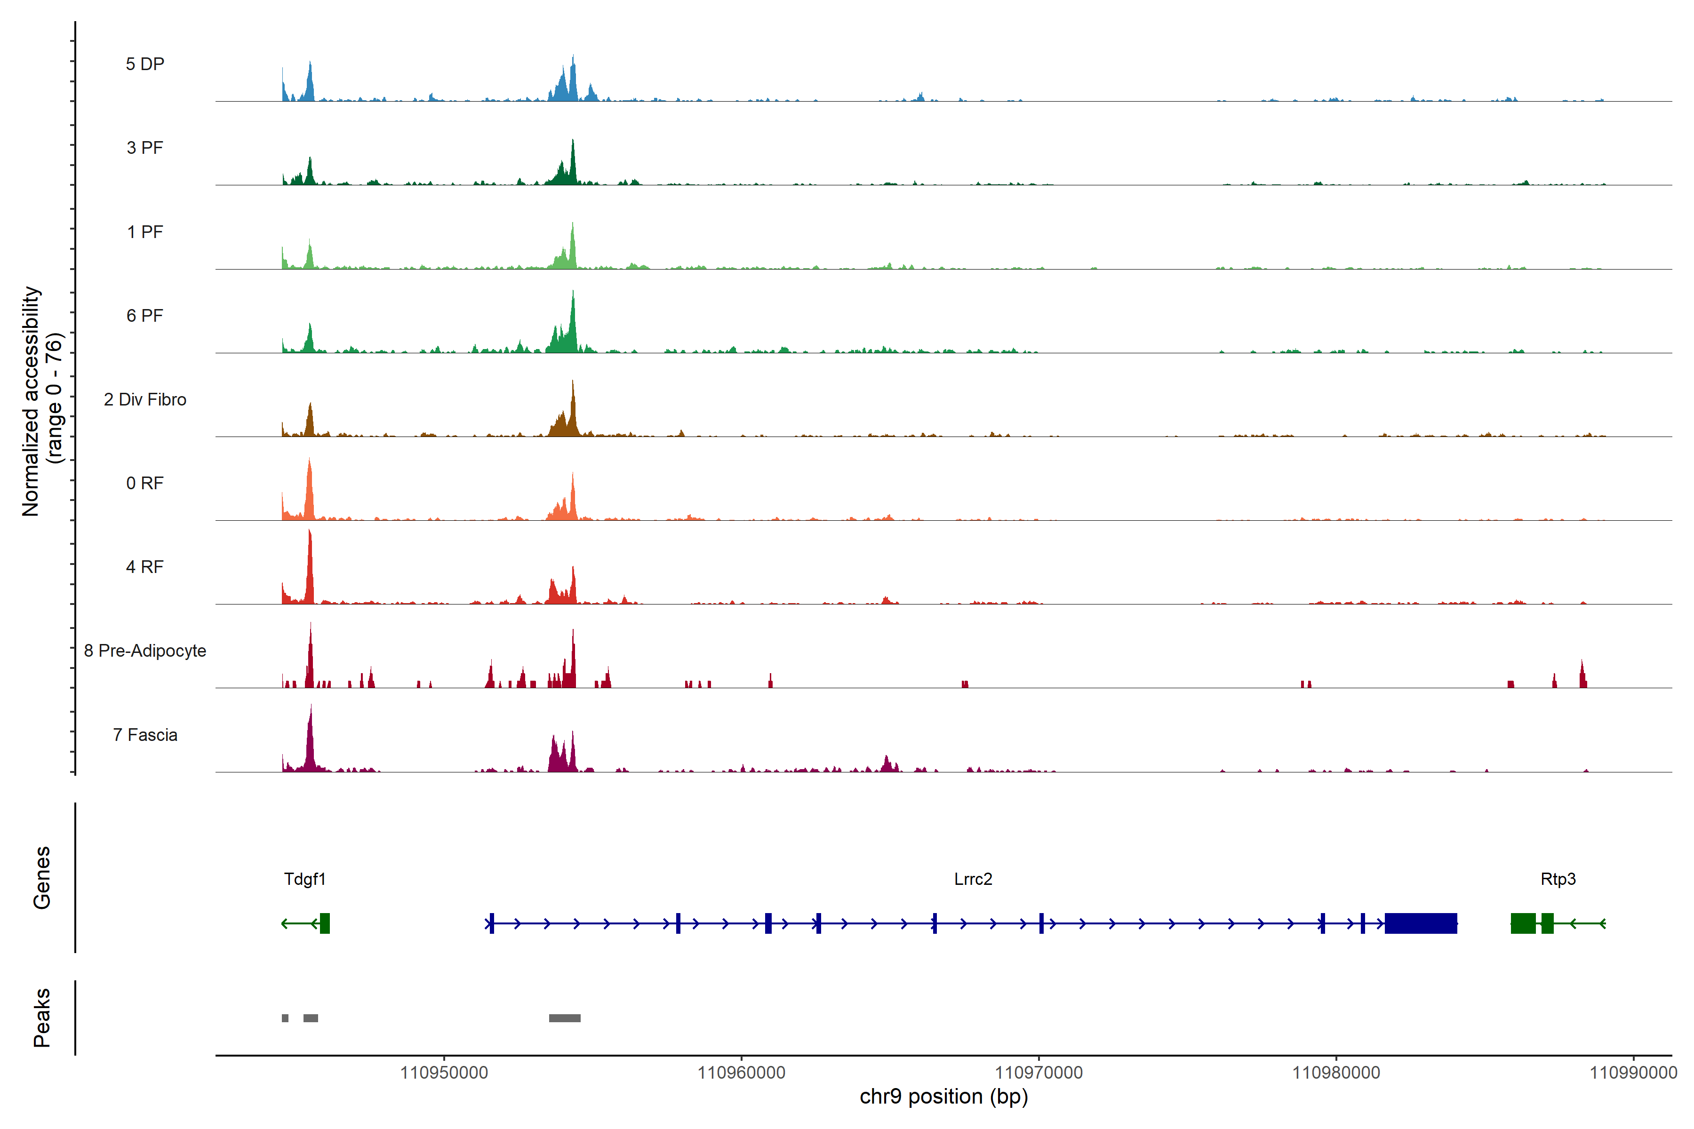Viewport: 1694px width, 1129px height.
Task: Click the Peaks panel label
Action: pyautogui.click(x=42, y=1018)
